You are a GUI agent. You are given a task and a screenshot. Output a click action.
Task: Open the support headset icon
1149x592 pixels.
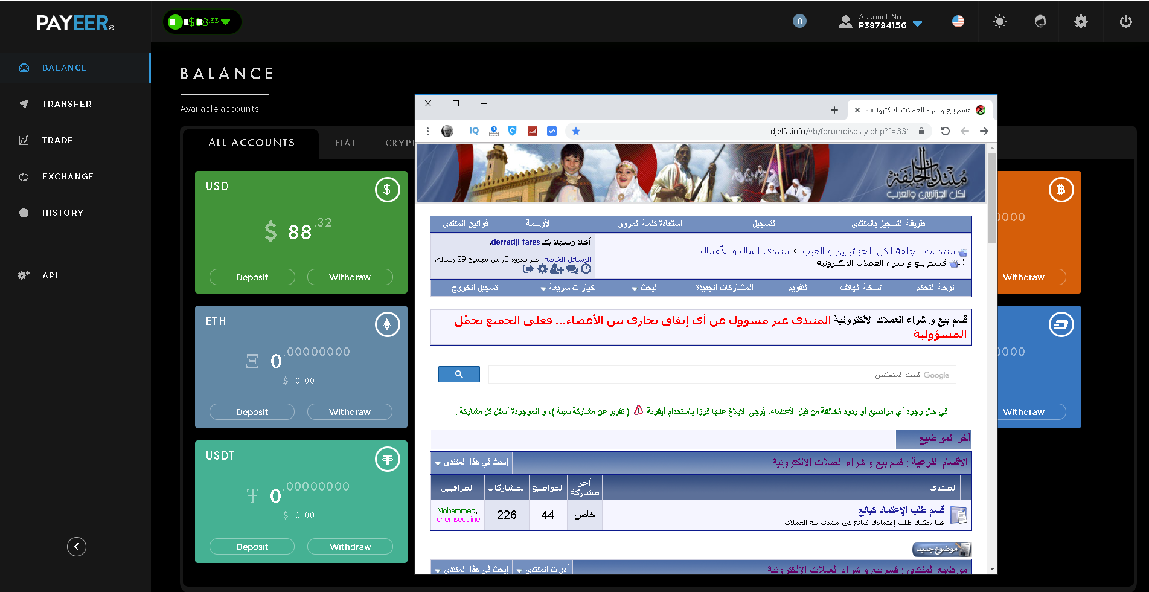tap(1040, 22)
